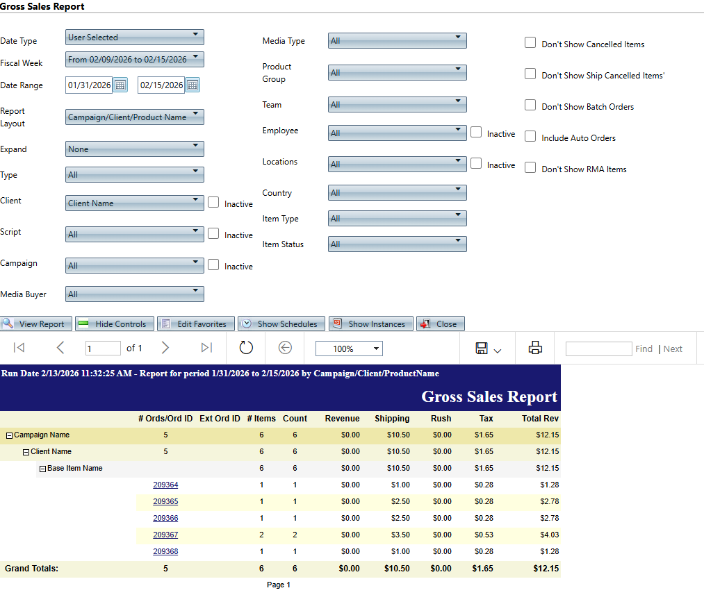Open the end date calendar picker
The image size is (704, 595).
pyautogui.click(x=193, y=85)
